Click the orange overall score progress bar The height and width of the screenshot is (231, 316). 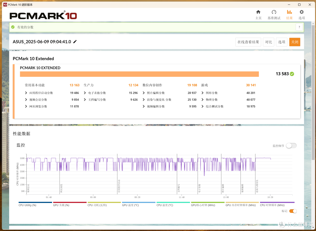pyautogui.click(x=139, y=74)
